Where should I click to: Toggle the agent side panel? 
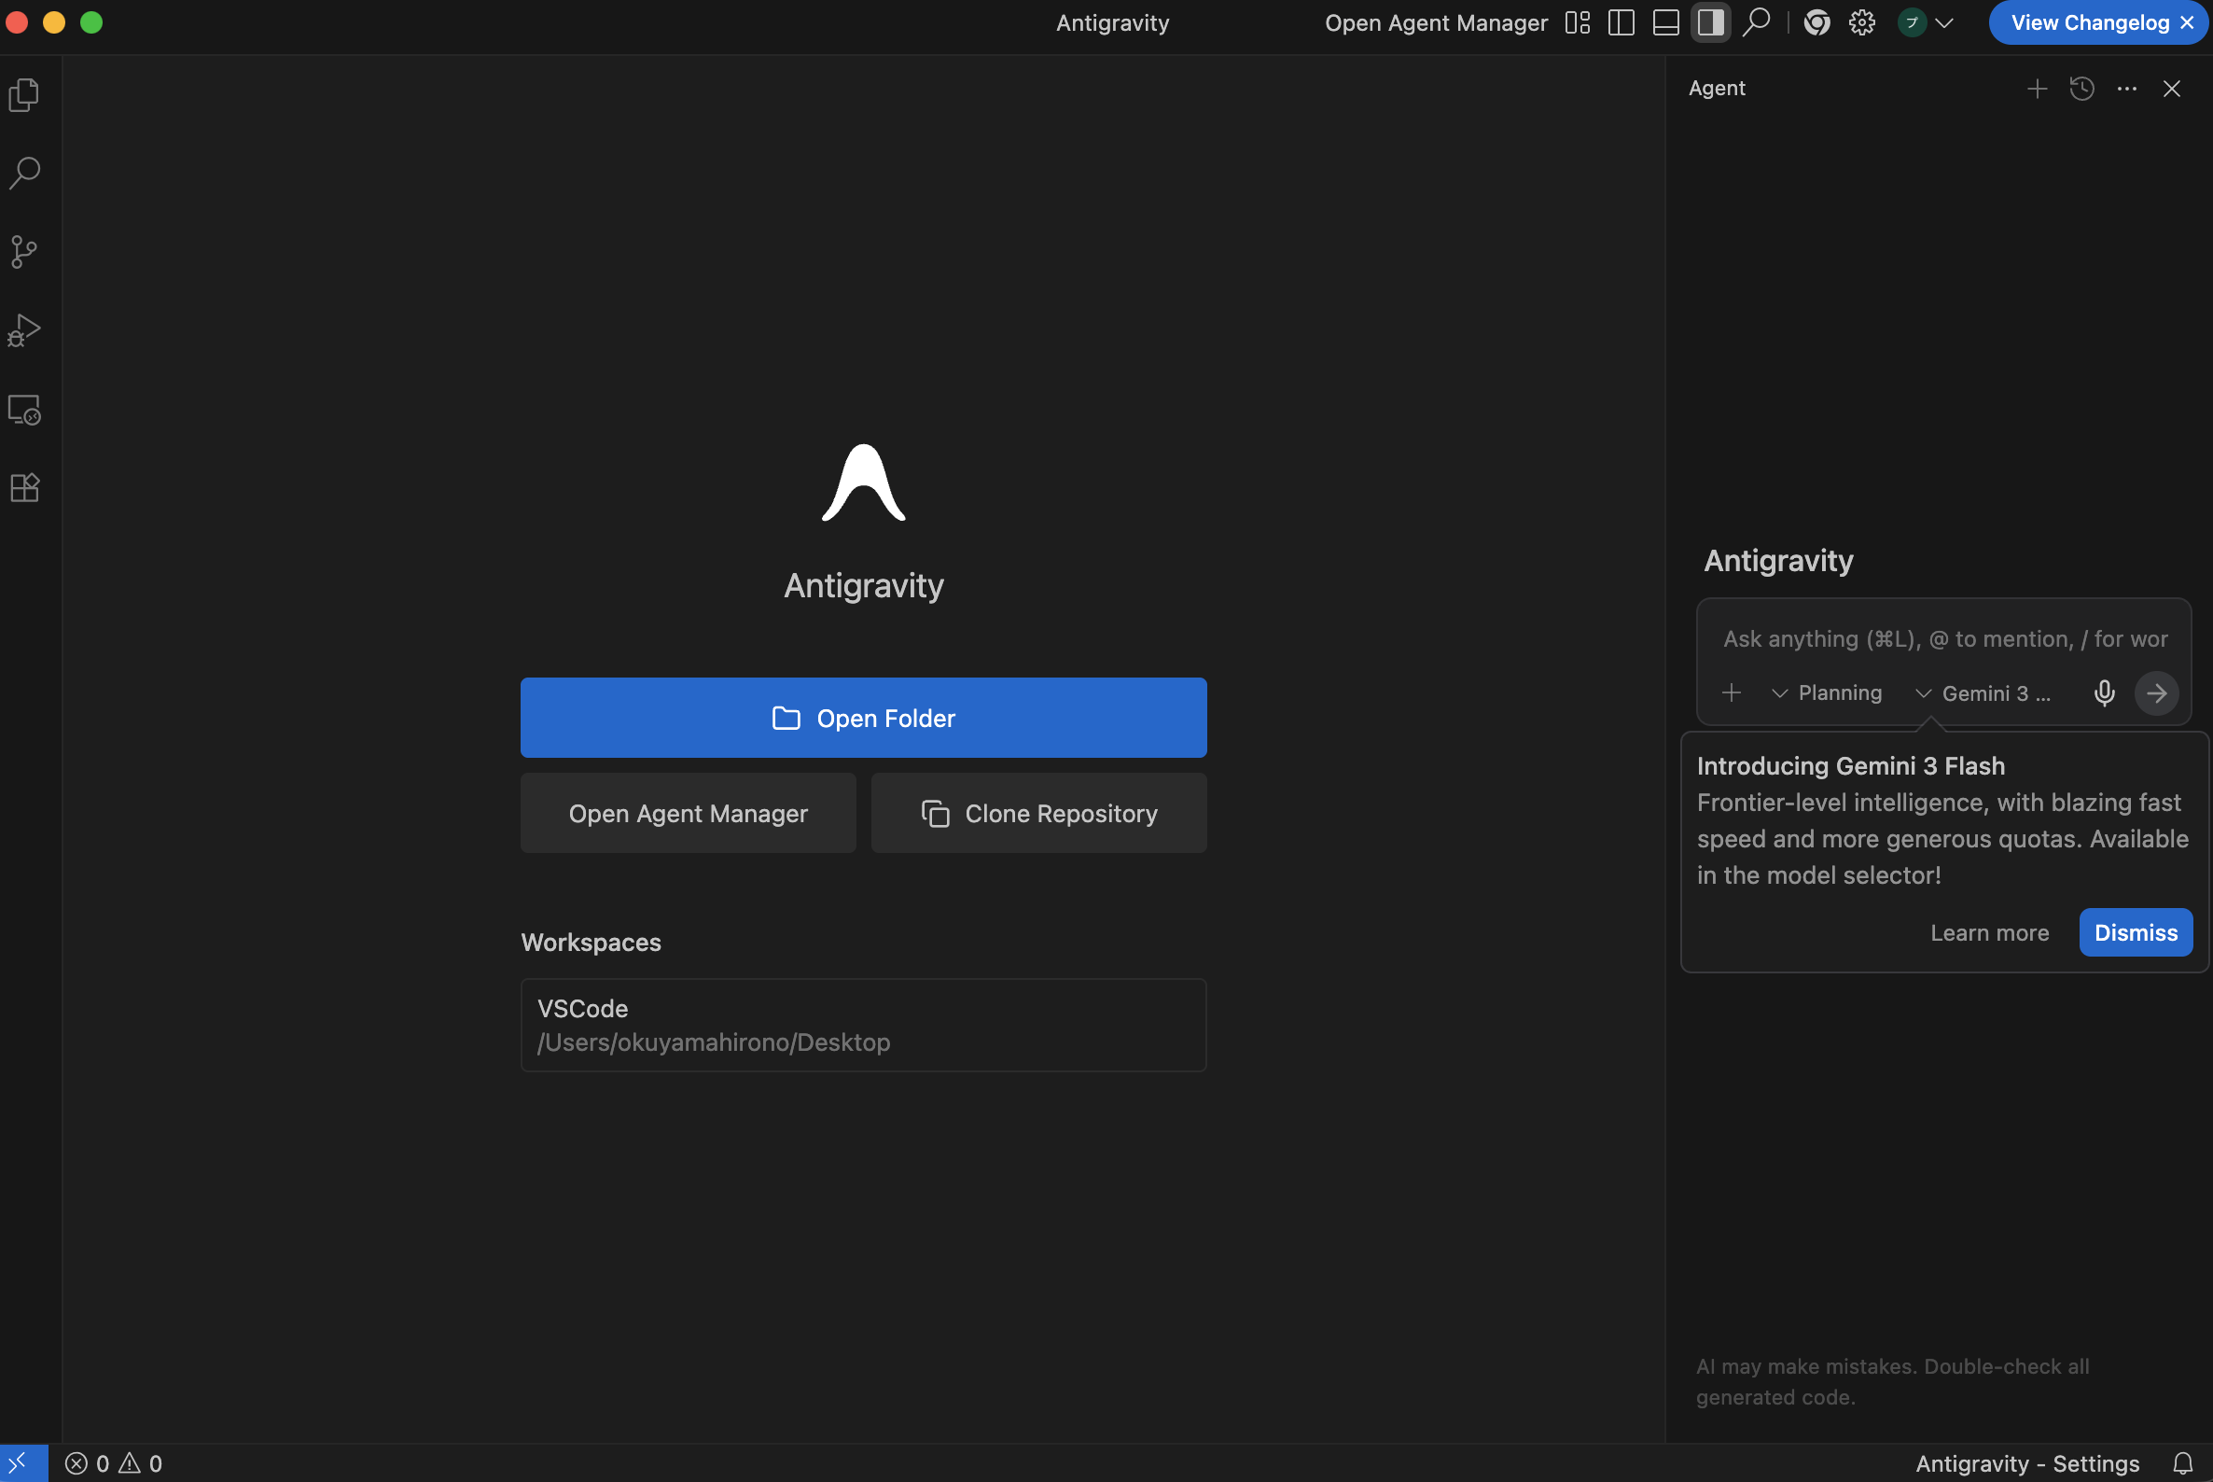point(1710,22)
